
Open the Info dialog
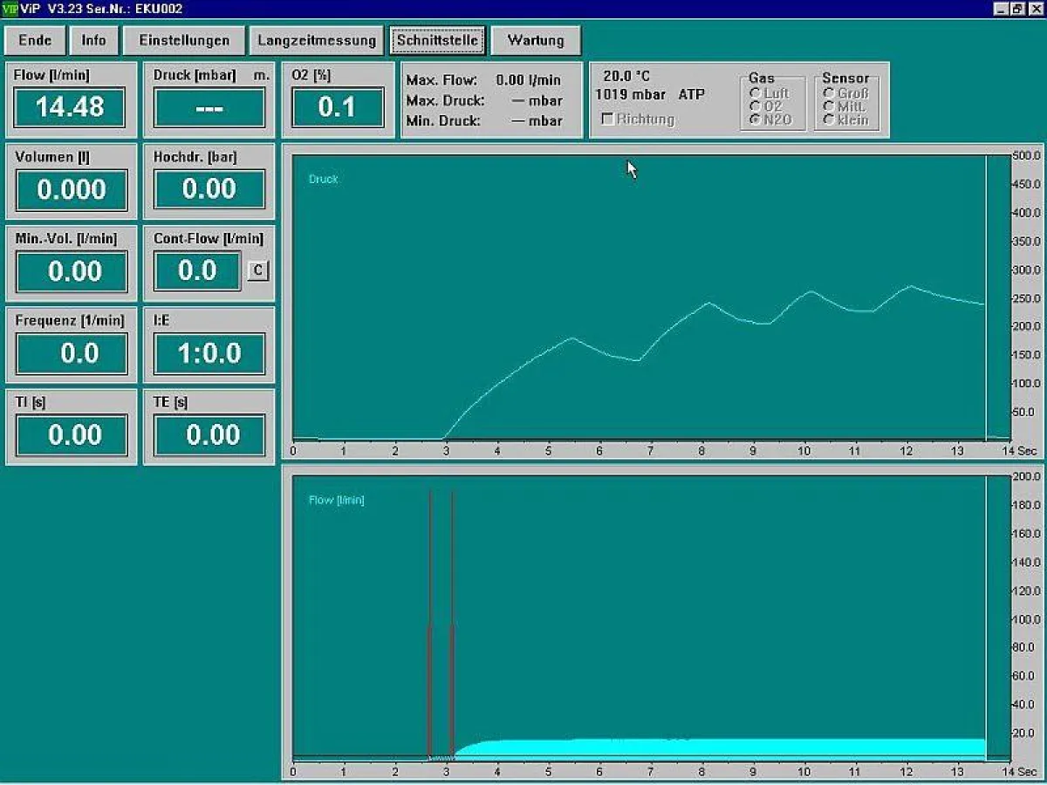coord(93,40)
